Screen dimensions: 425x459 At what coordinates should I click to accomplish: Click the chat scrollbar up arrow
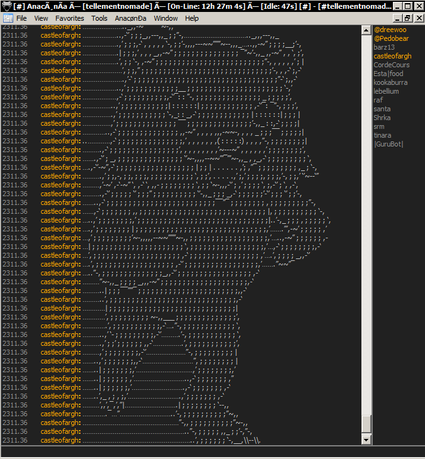pos(366,30)
